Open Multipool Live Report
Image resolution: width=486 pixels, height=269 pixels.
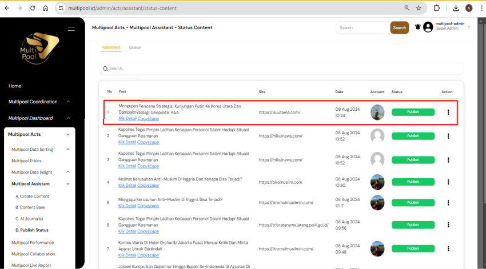point(31,265)
